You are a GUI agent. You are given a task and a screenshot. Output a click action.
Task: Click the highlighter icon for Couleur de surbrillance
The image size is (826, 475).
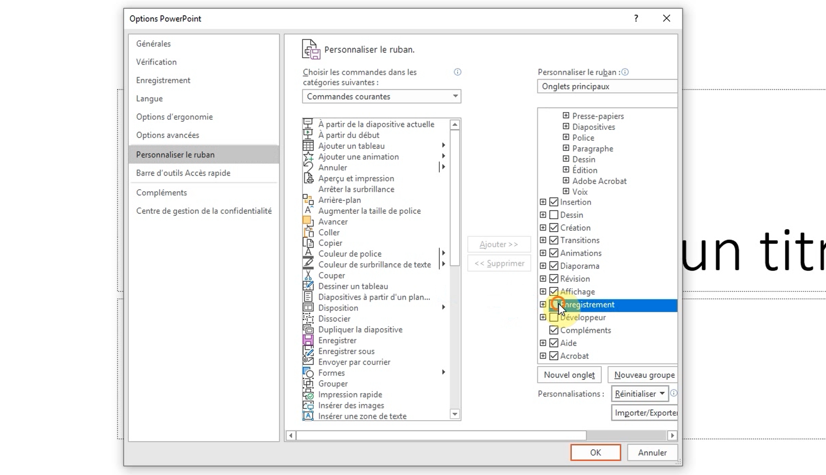[x=308, y=264]
